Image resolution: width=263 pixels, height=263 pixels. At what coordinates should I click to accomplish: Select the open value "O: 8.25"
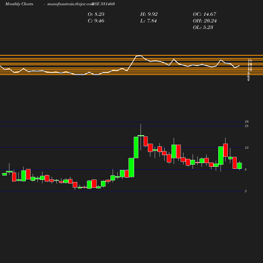coord(96,14)
